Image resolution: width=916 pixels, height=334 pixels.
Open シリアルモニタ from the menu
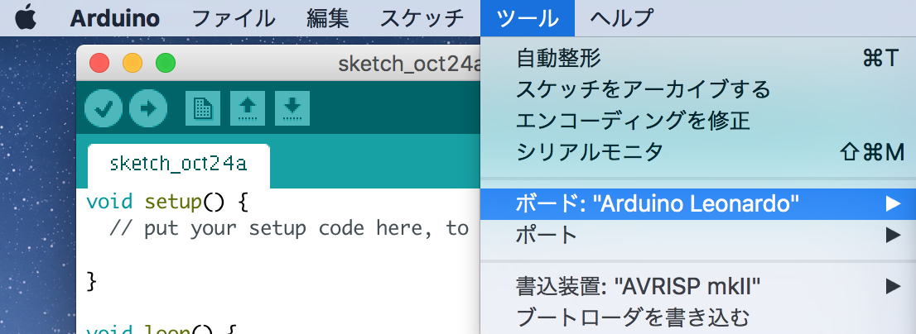tap(698, 152)
